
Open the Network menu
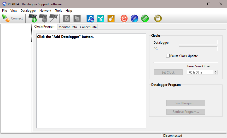tap(45, 11)
